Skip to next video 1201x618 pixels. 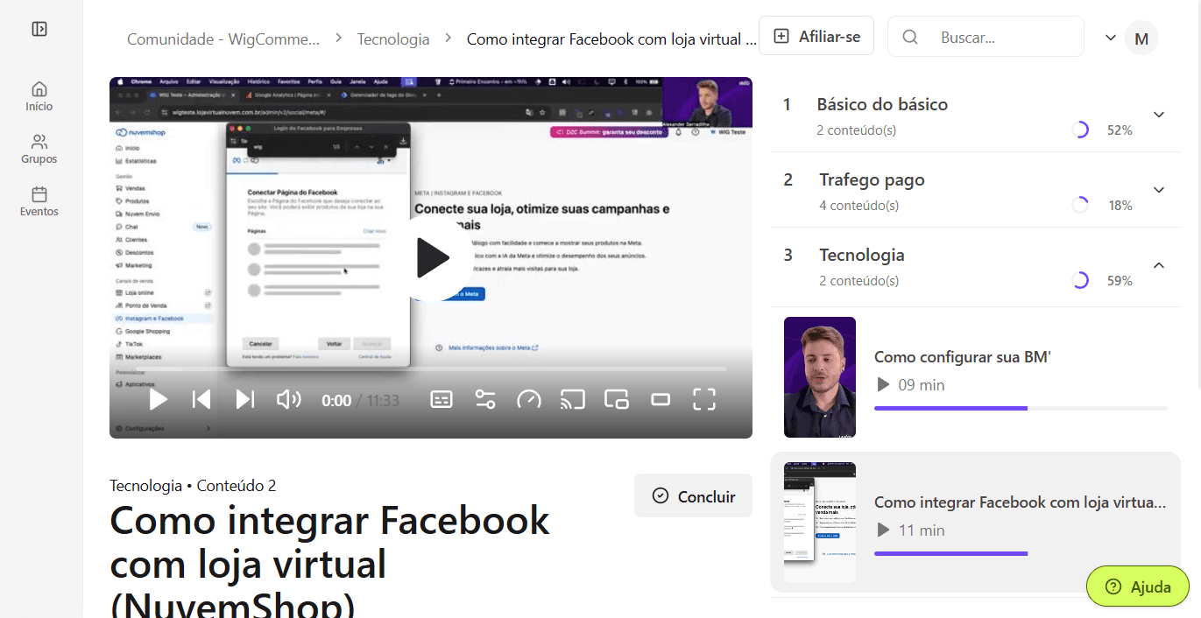coord(245,400)
